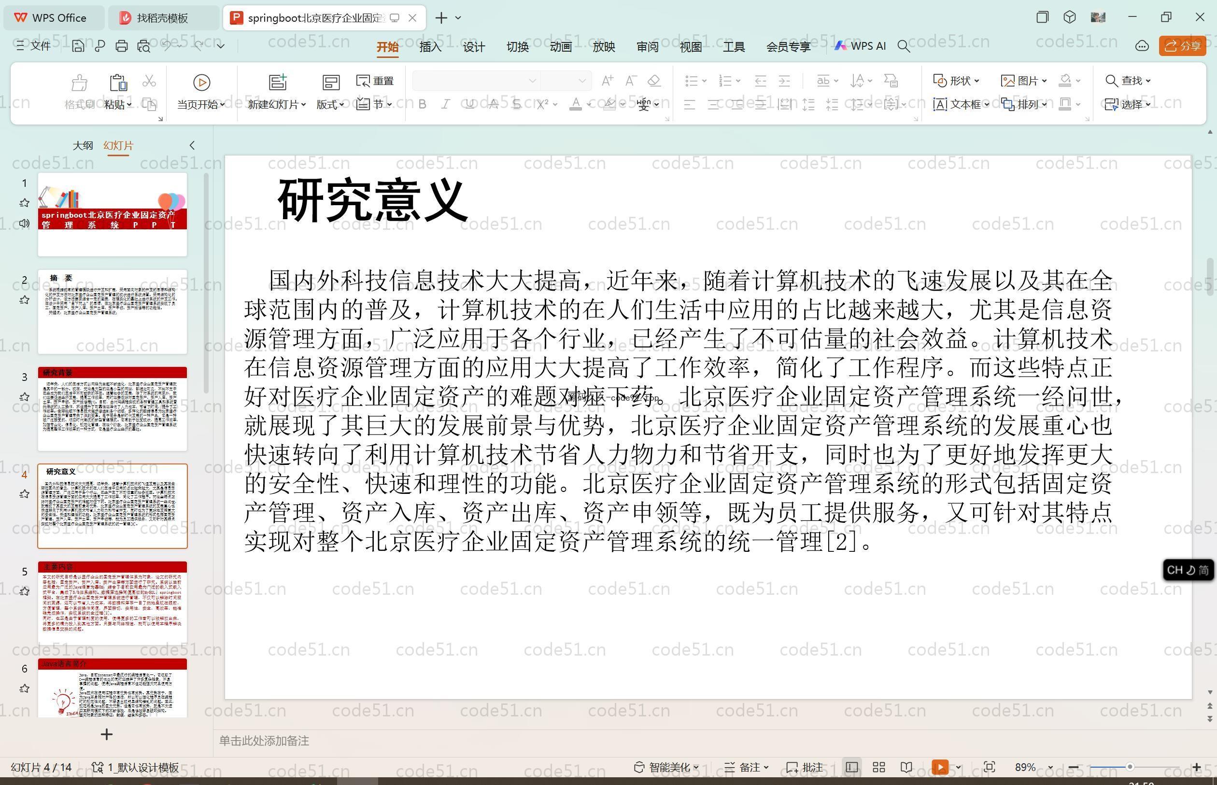Screen dimensions: 1217x785
Task: Decrease indent level icon
Action: [760, 81]
